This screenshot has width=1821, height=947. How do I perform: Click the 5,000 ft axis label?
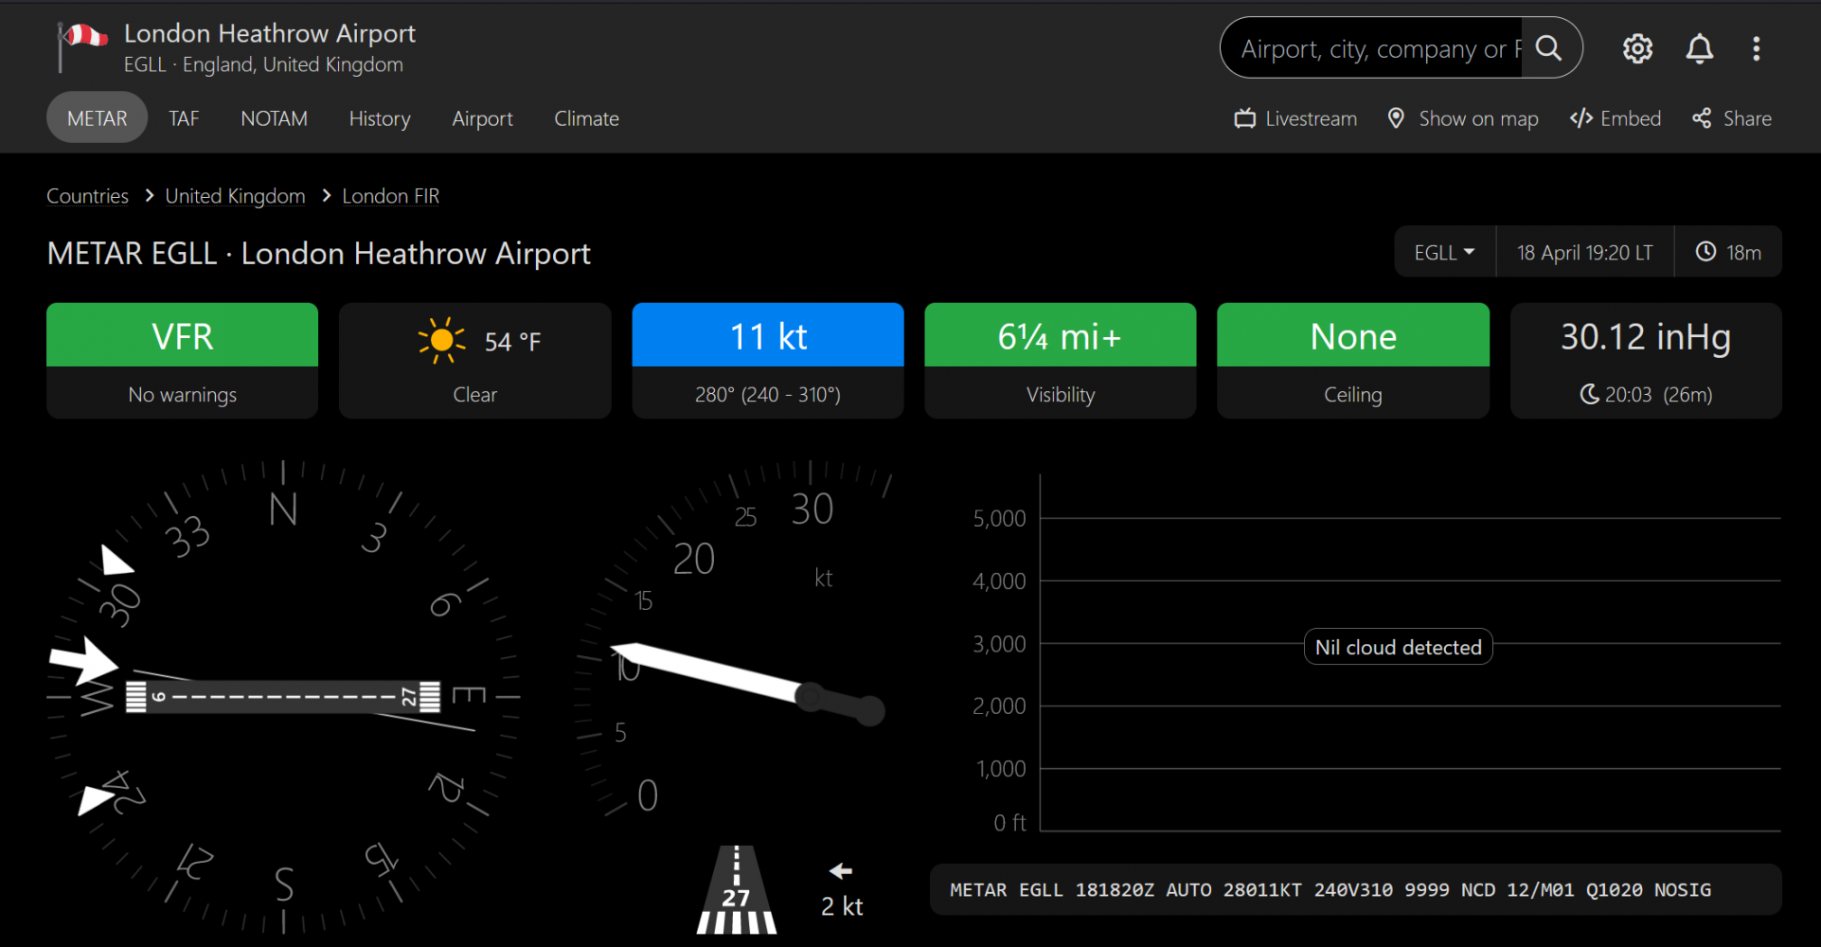tap(999, 518)
